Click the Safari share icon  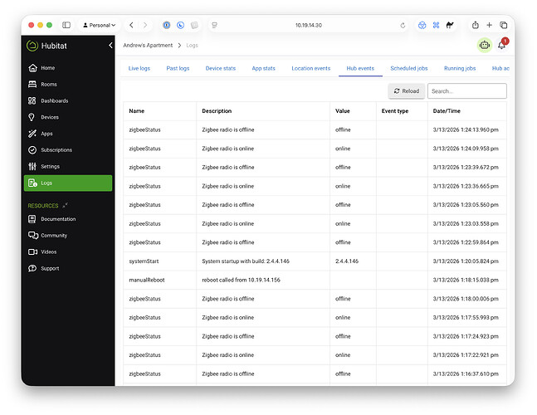click(x=476, y=25)
